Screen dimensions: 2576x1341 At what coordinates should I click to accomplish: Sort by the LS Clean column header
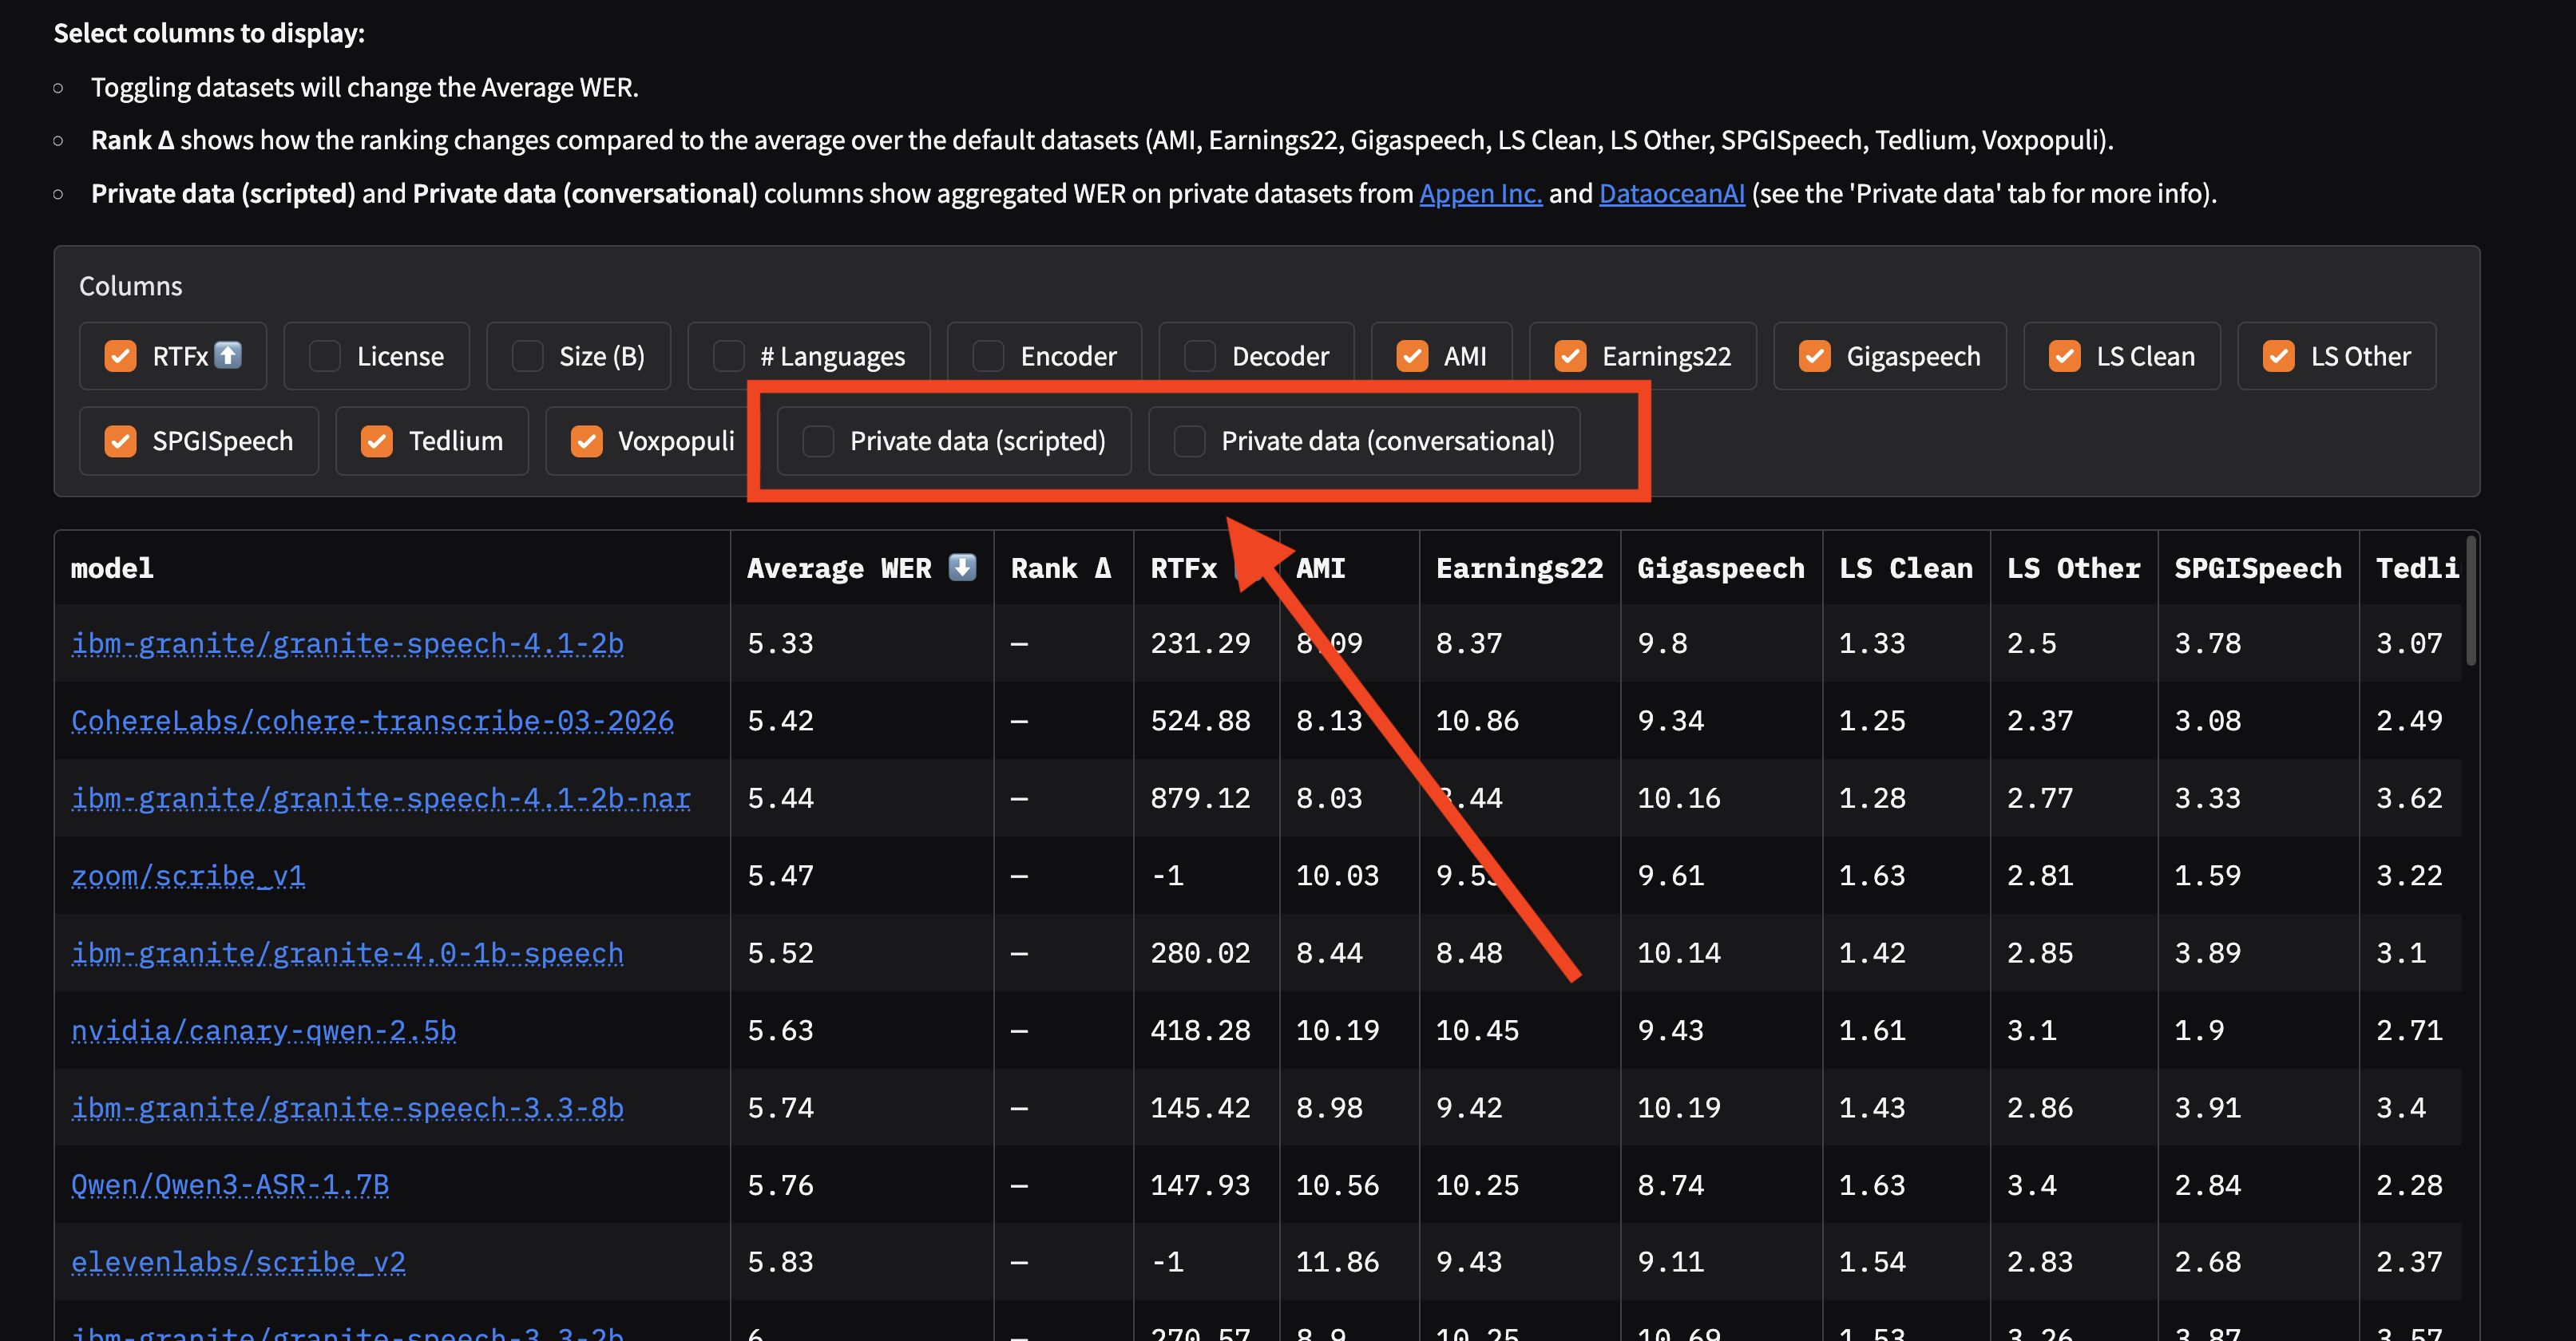click(x=1905, y=568)
